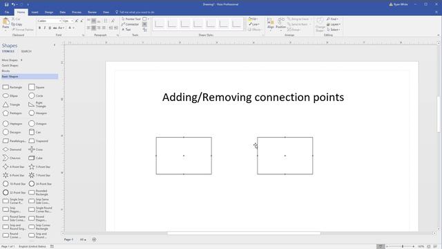Screen dimensions: 442x249
Task: Click English (United States) language indicator
Action: (x=32, y=246)
